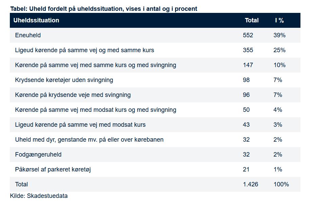Click the 147 total cell
The height and width of the screenshot is (204, 313).
point(248,65)
